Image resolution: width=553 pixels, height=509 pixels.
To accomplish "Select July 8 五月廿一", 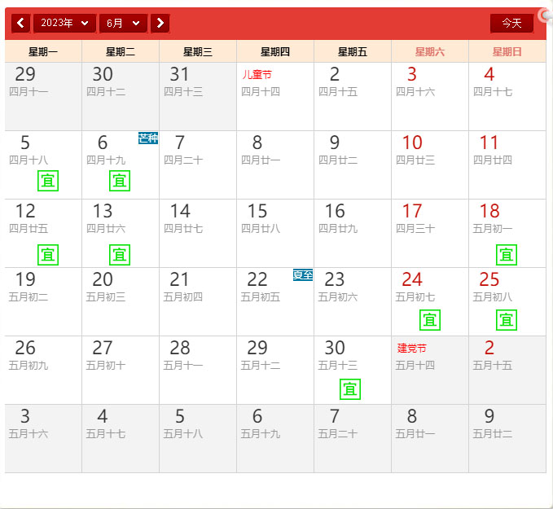I will (x=430, y=438).
